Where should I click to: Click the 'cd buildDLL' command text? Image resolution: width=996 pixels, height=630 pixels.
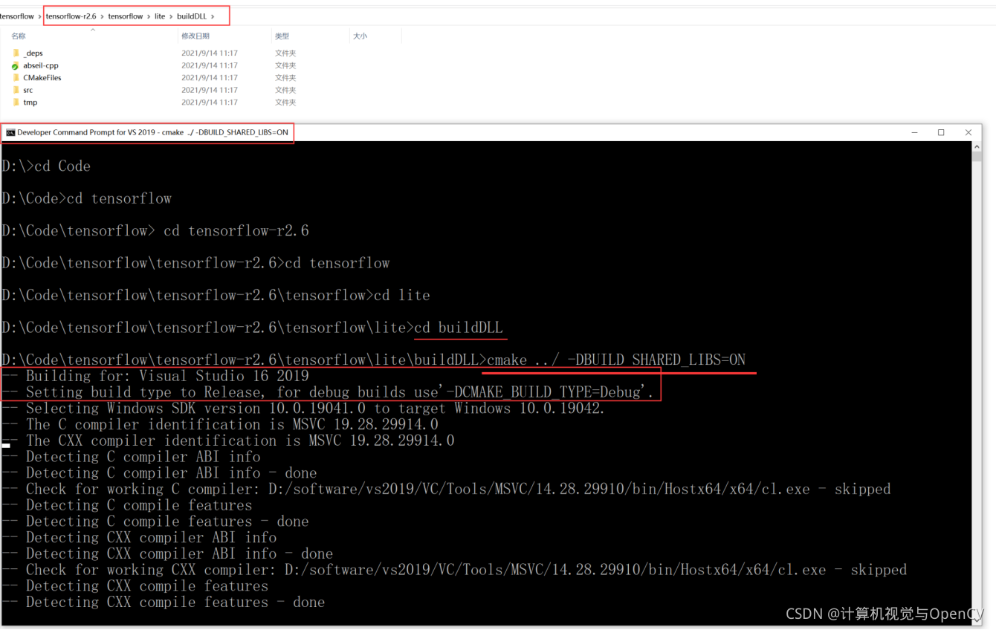pos(459,328)
